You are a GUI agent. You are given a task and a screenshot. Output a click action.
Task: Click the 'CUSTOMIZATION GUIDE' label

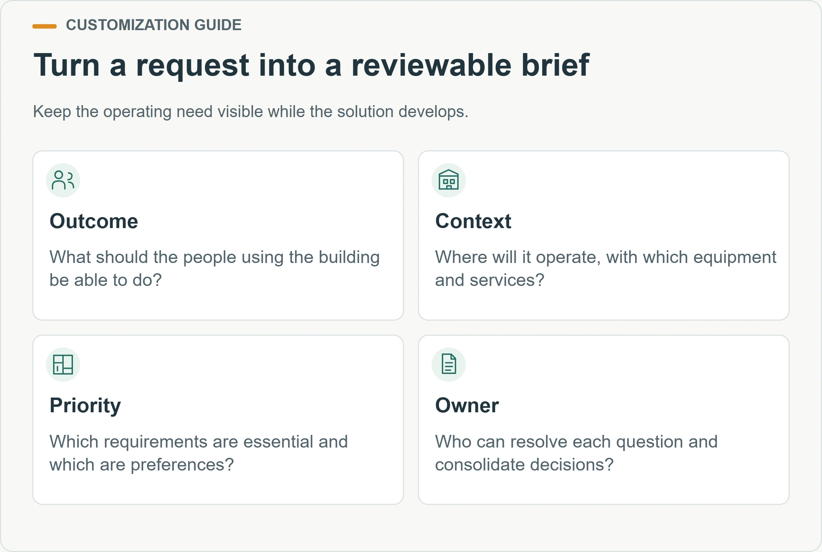(x=154, y=25)
